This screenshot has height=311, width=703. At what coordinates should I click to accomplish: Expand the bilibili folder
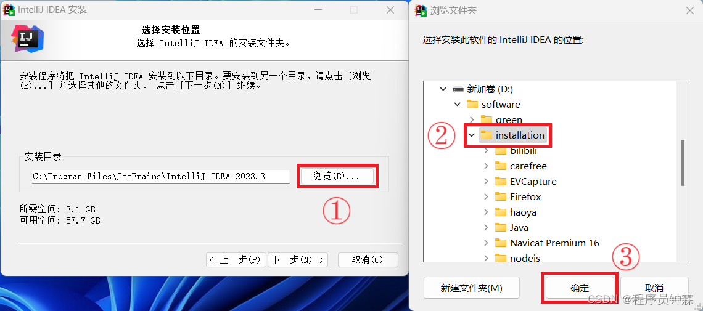tap(486, 150)
